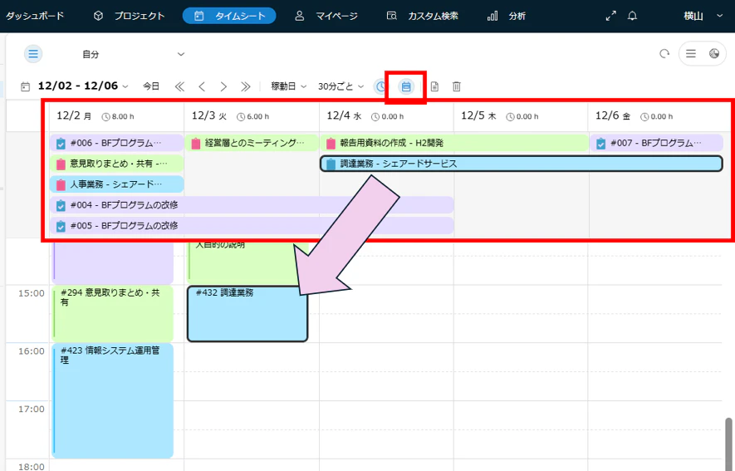
Task: Select 経営層とのミーティング task bar
Action: (252, 143)
